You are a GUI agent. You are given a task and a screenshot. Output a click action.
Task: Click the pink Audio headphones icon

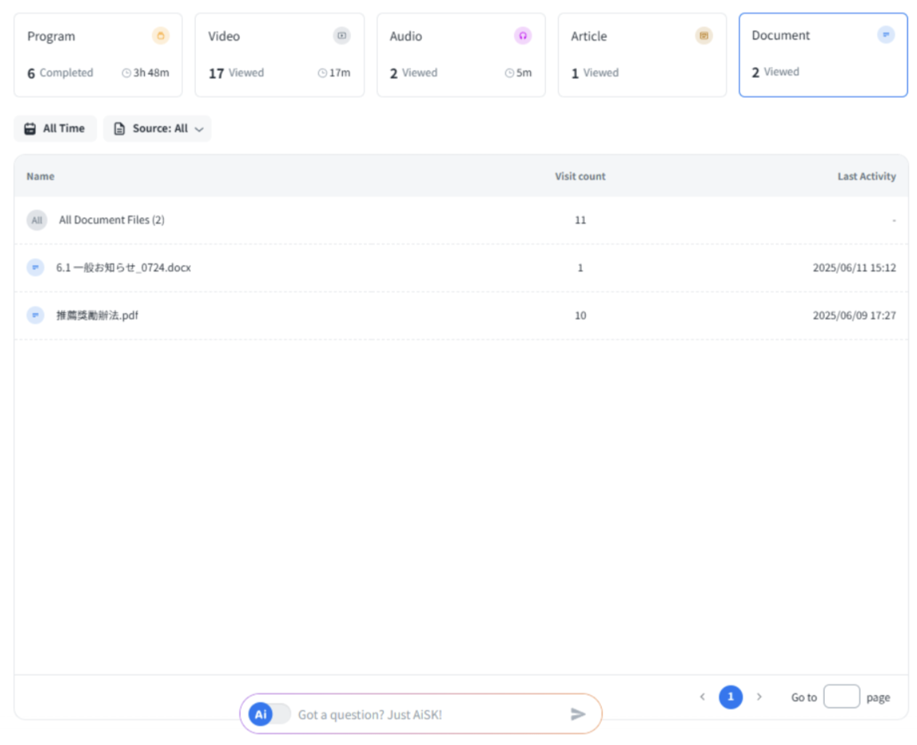pos(523,36)
